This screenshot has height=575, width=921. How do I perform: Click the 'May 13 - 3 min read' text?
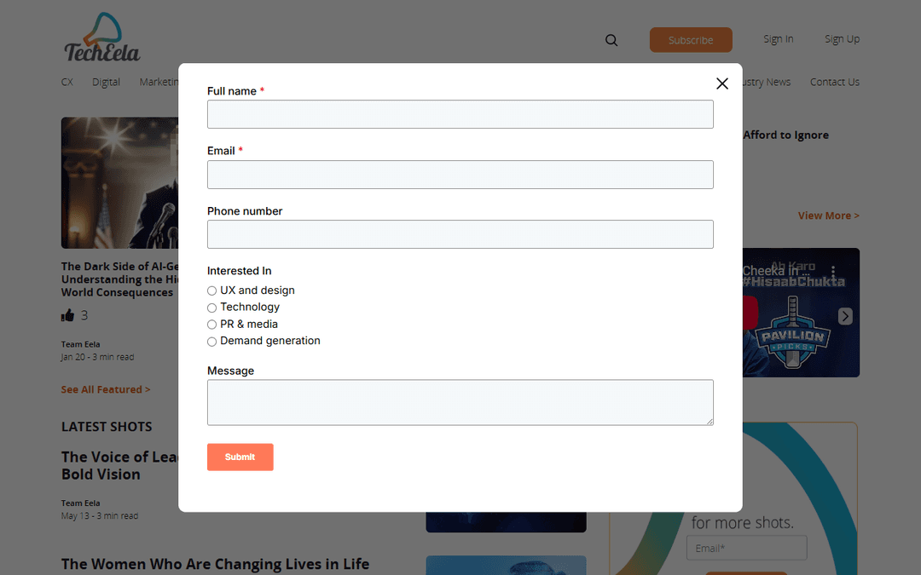[100, 515]
